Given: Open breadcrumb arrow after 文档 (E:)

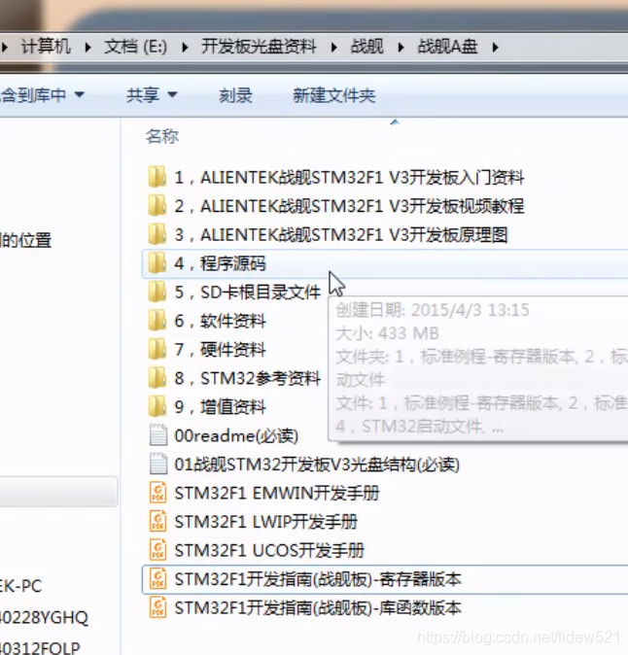Looking at the screenshot, I should tap(185, 48).
